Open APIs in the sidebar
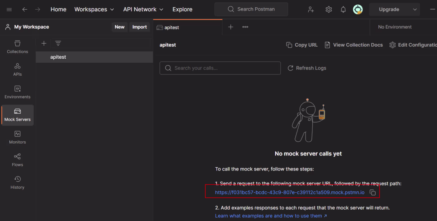Screen dimensions: 437x221 pyautogui.click(x=17, y=69)
